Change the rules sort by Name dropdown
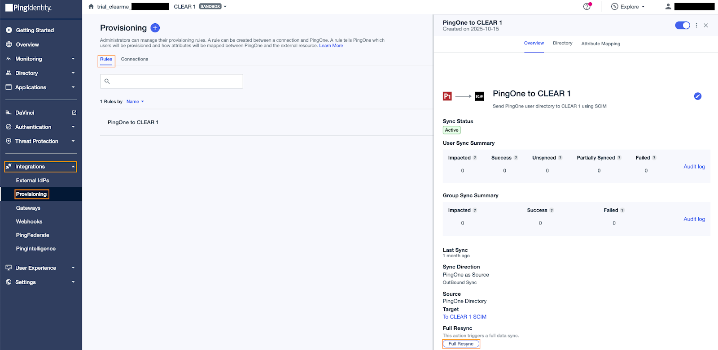Screen dimensions: 718x350 pyautogui.click(x=135, y=102)
